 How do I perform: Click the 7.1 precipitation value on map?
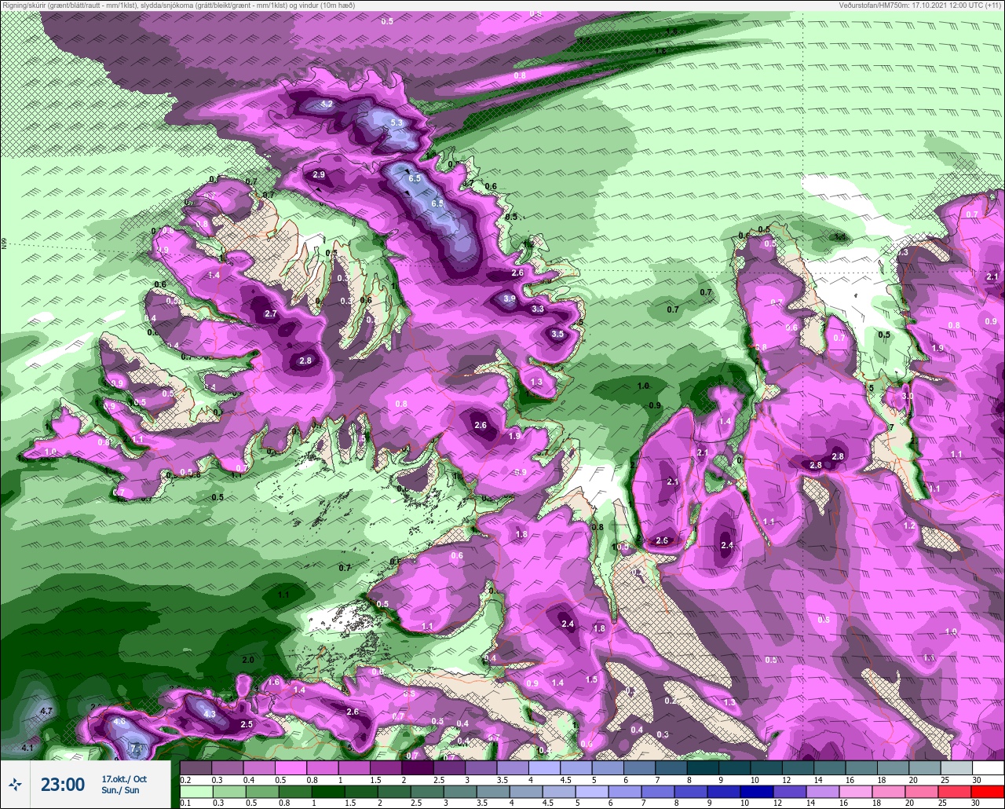[137, 749]
